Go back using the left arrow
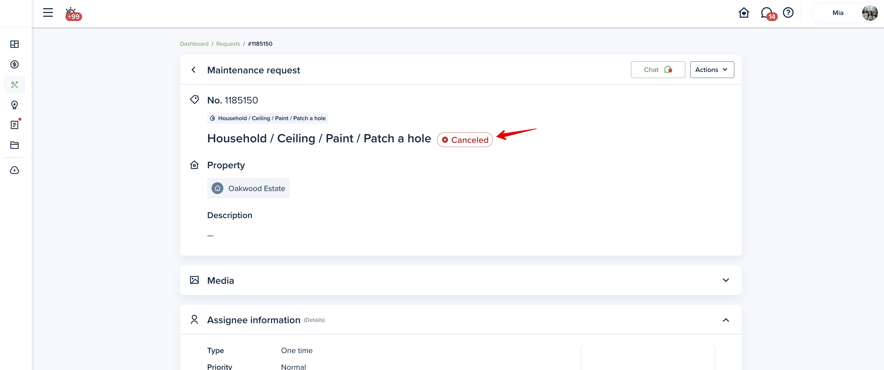Image resolution: width=884 pixels, height=370 pixels. click(x=194, y=70)
